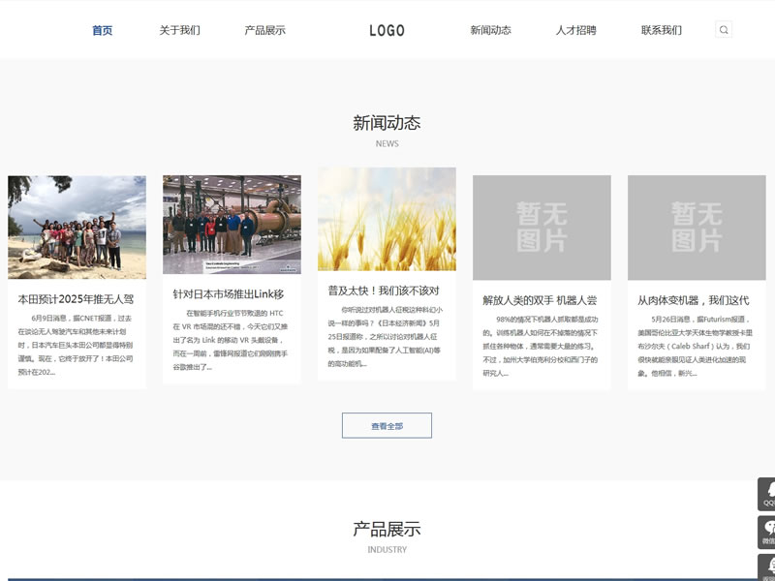775x581 pixels.
Task: Open 联系我们 navigation item
Action: (661, 30)
